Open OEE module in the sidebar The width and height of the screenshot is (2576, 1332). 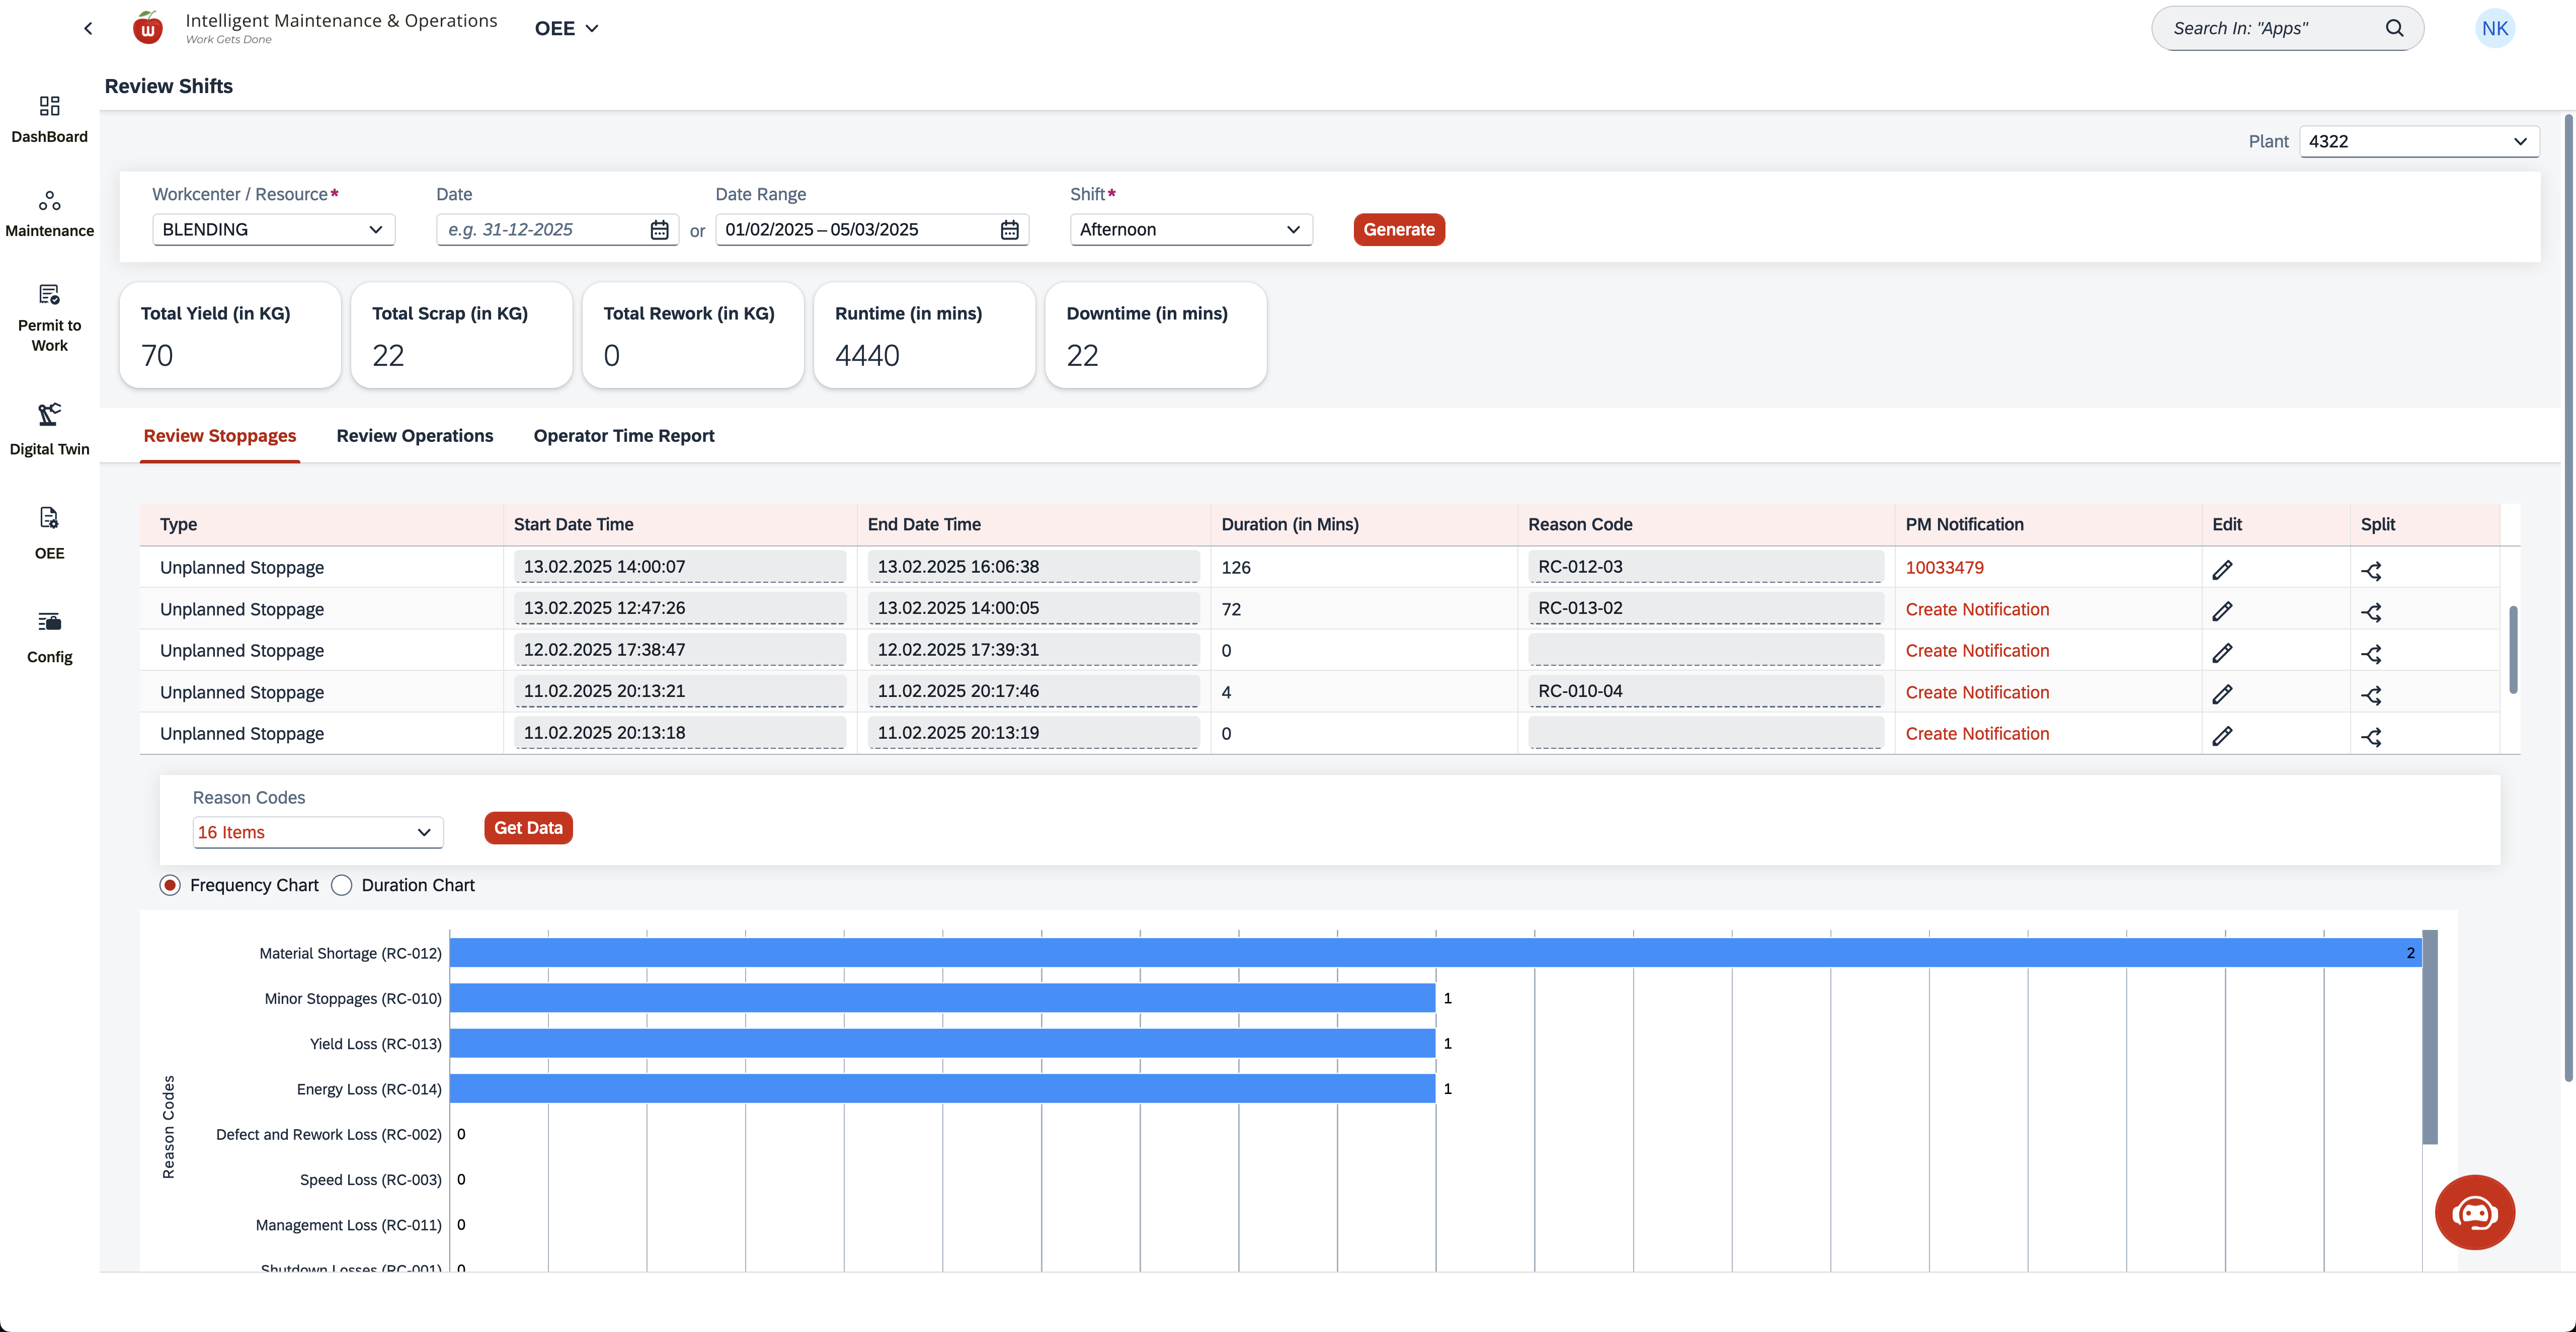49,533
